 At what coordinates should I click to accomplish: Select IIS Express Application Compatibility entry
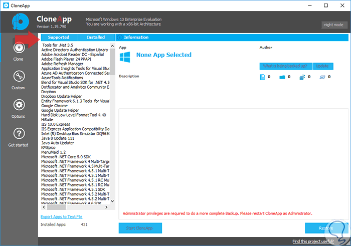(x=75, y=129)
